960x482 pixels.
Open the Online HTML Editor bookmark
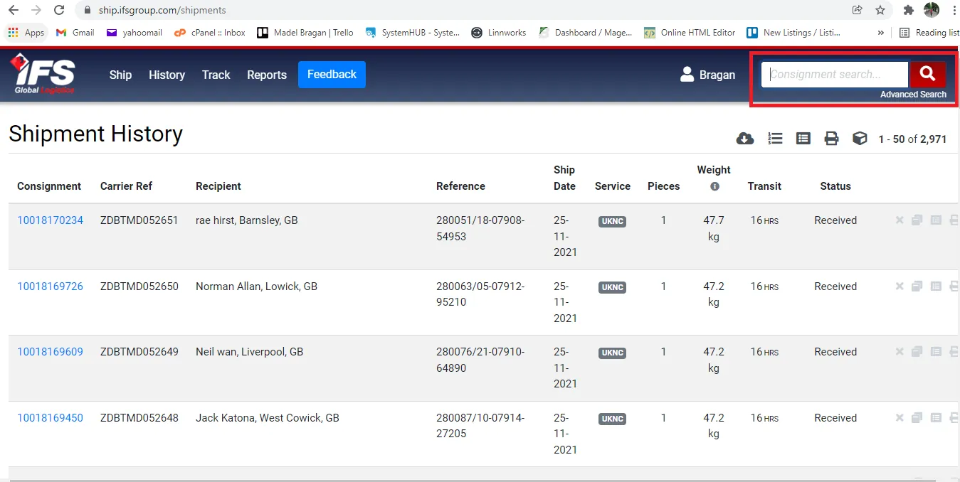click(x=690, y=33)
